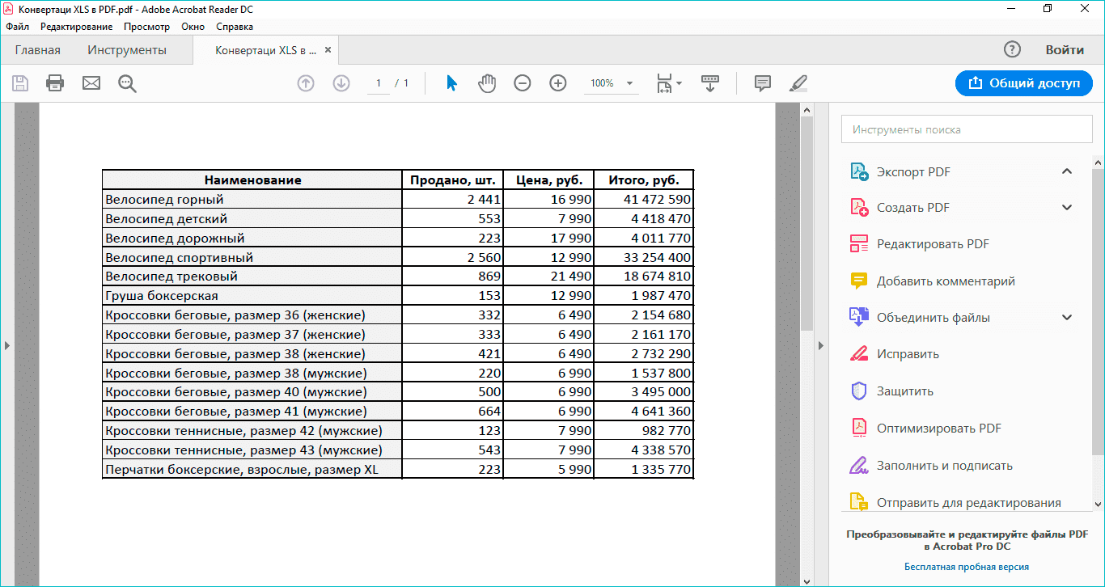Zoom out with the minus icon
Image resolution: width=1105 pixels, height=587 pixels.
[523, 82]
